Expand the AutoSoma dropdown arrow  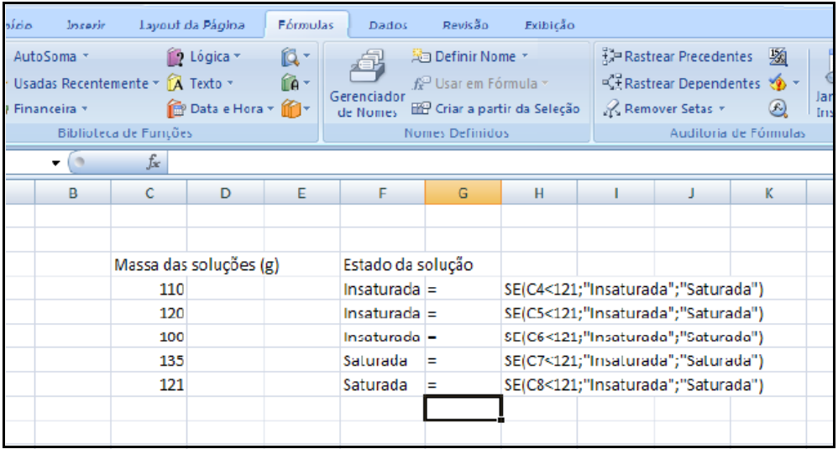85,57
